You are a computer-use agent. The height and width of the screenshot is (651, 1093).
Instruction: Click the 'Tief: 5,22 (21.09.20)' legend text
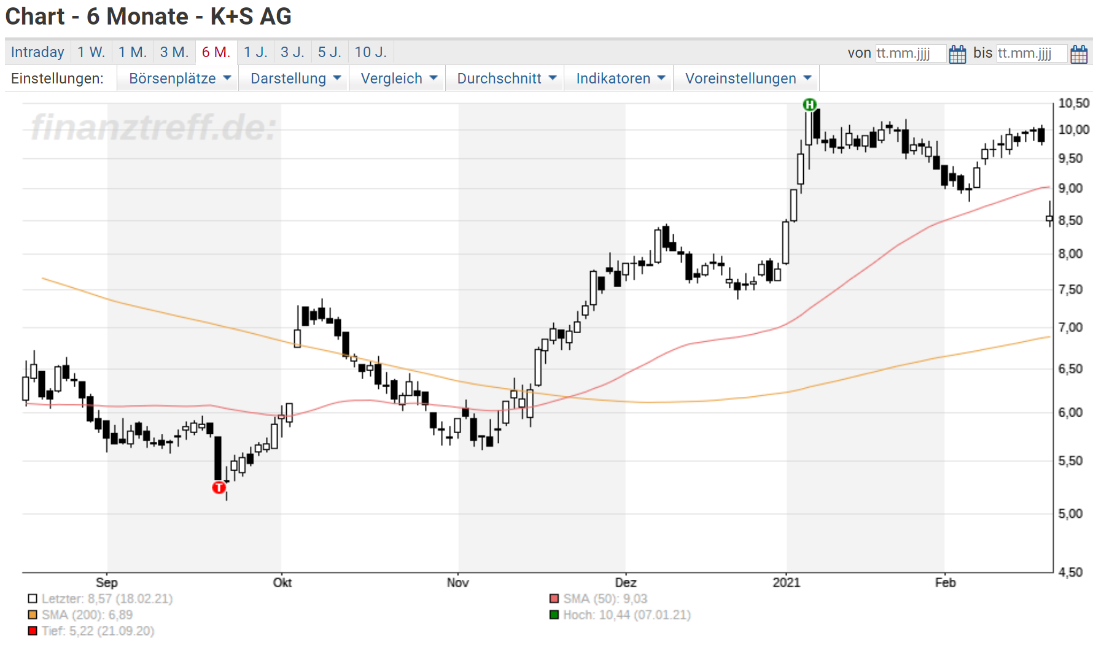[x=98, y=631]
